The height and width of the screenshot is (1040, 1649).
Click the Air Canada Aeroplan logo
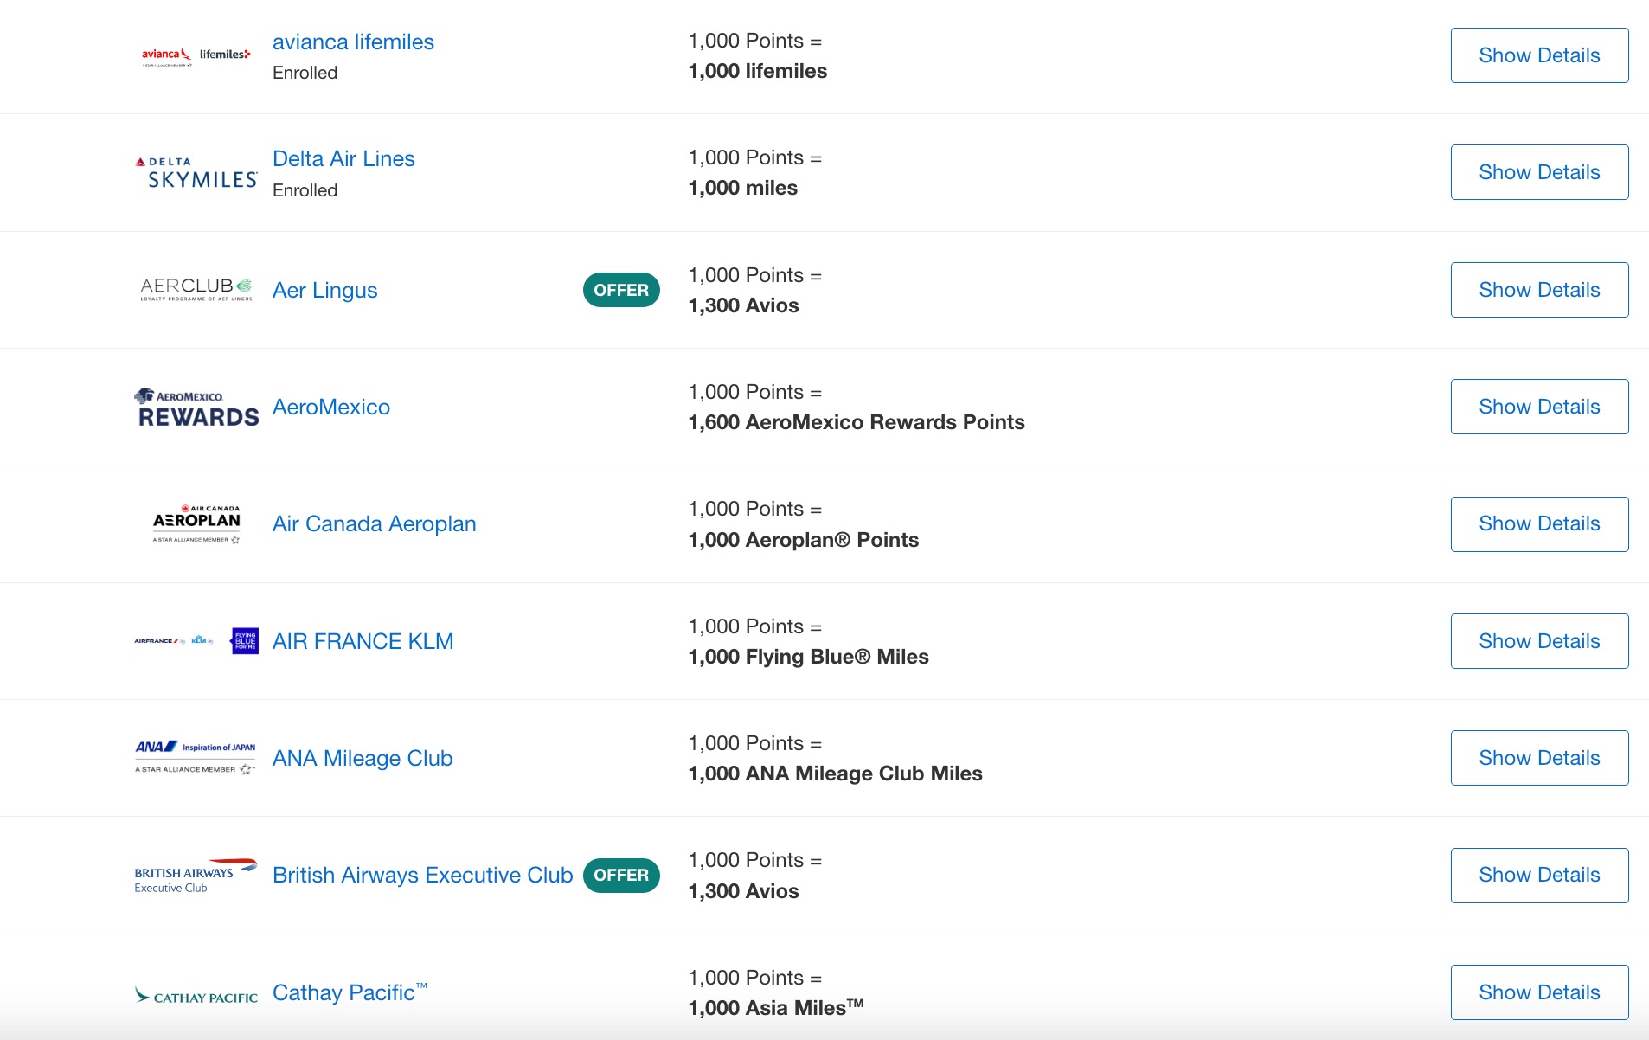point(196,523)
